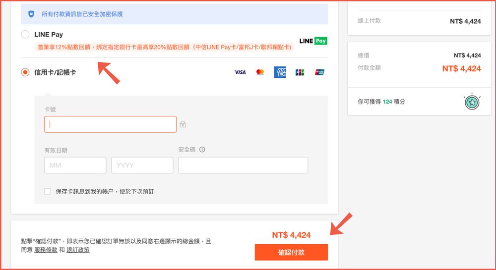Click the Mastercard logo
Viewport: 496px width, 270px height.
[260, 72]
